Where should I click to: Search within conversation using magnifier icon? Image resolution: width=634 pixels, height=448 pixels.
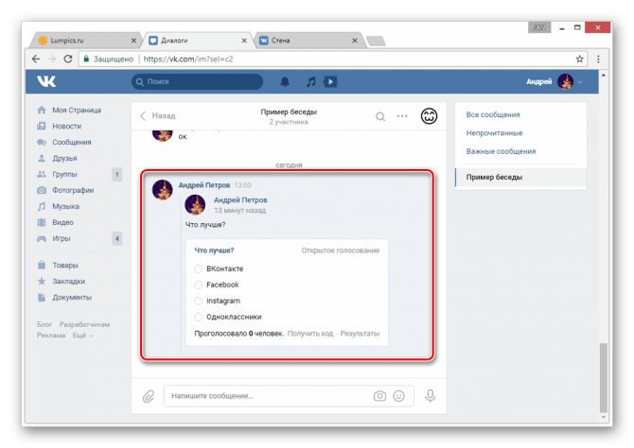click(x=380, y=116)
